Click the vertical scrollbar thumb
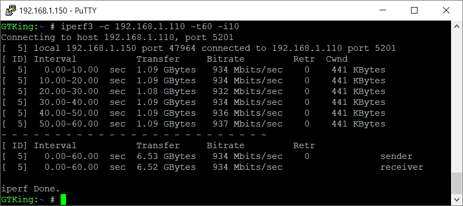463x206 pixels. tap(457, 183)
